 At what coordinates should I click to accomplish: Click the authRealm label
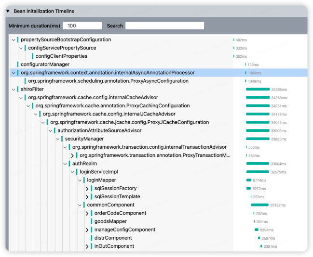coord(84,163)
